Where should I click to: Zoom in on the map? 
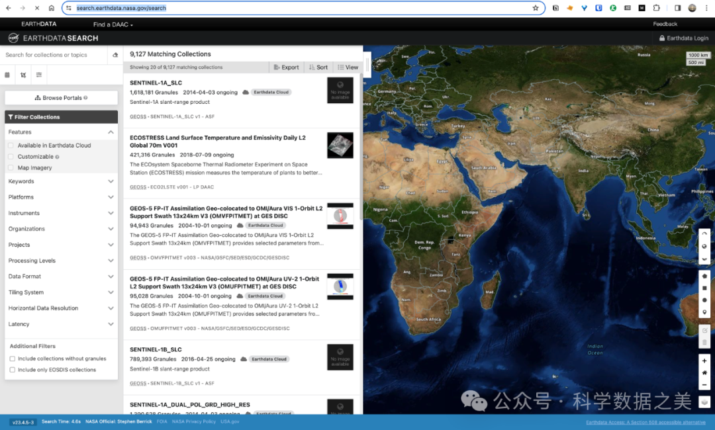point(704,361)
